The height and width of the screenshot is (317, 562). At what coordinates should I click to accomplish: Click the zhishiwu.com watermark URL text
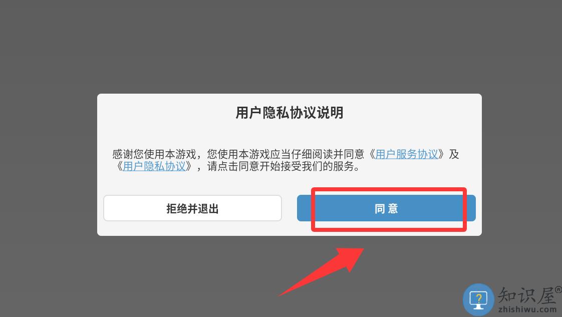click(527, 309)
